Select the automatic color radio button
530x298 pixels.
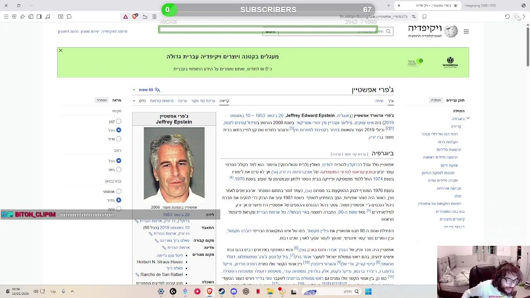(x=118, y=191)
